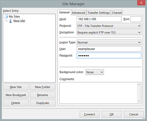Click the User text field
Image resolution: width=147 pixels, height=121 pixels.
point(109,49)
